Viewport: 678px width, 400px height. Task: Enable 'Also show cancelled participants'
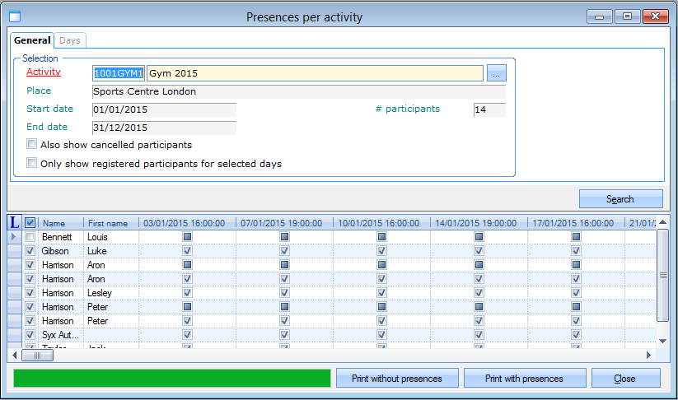point(32,144)
